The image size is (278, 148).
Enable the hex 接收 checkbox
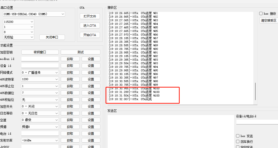261,14
